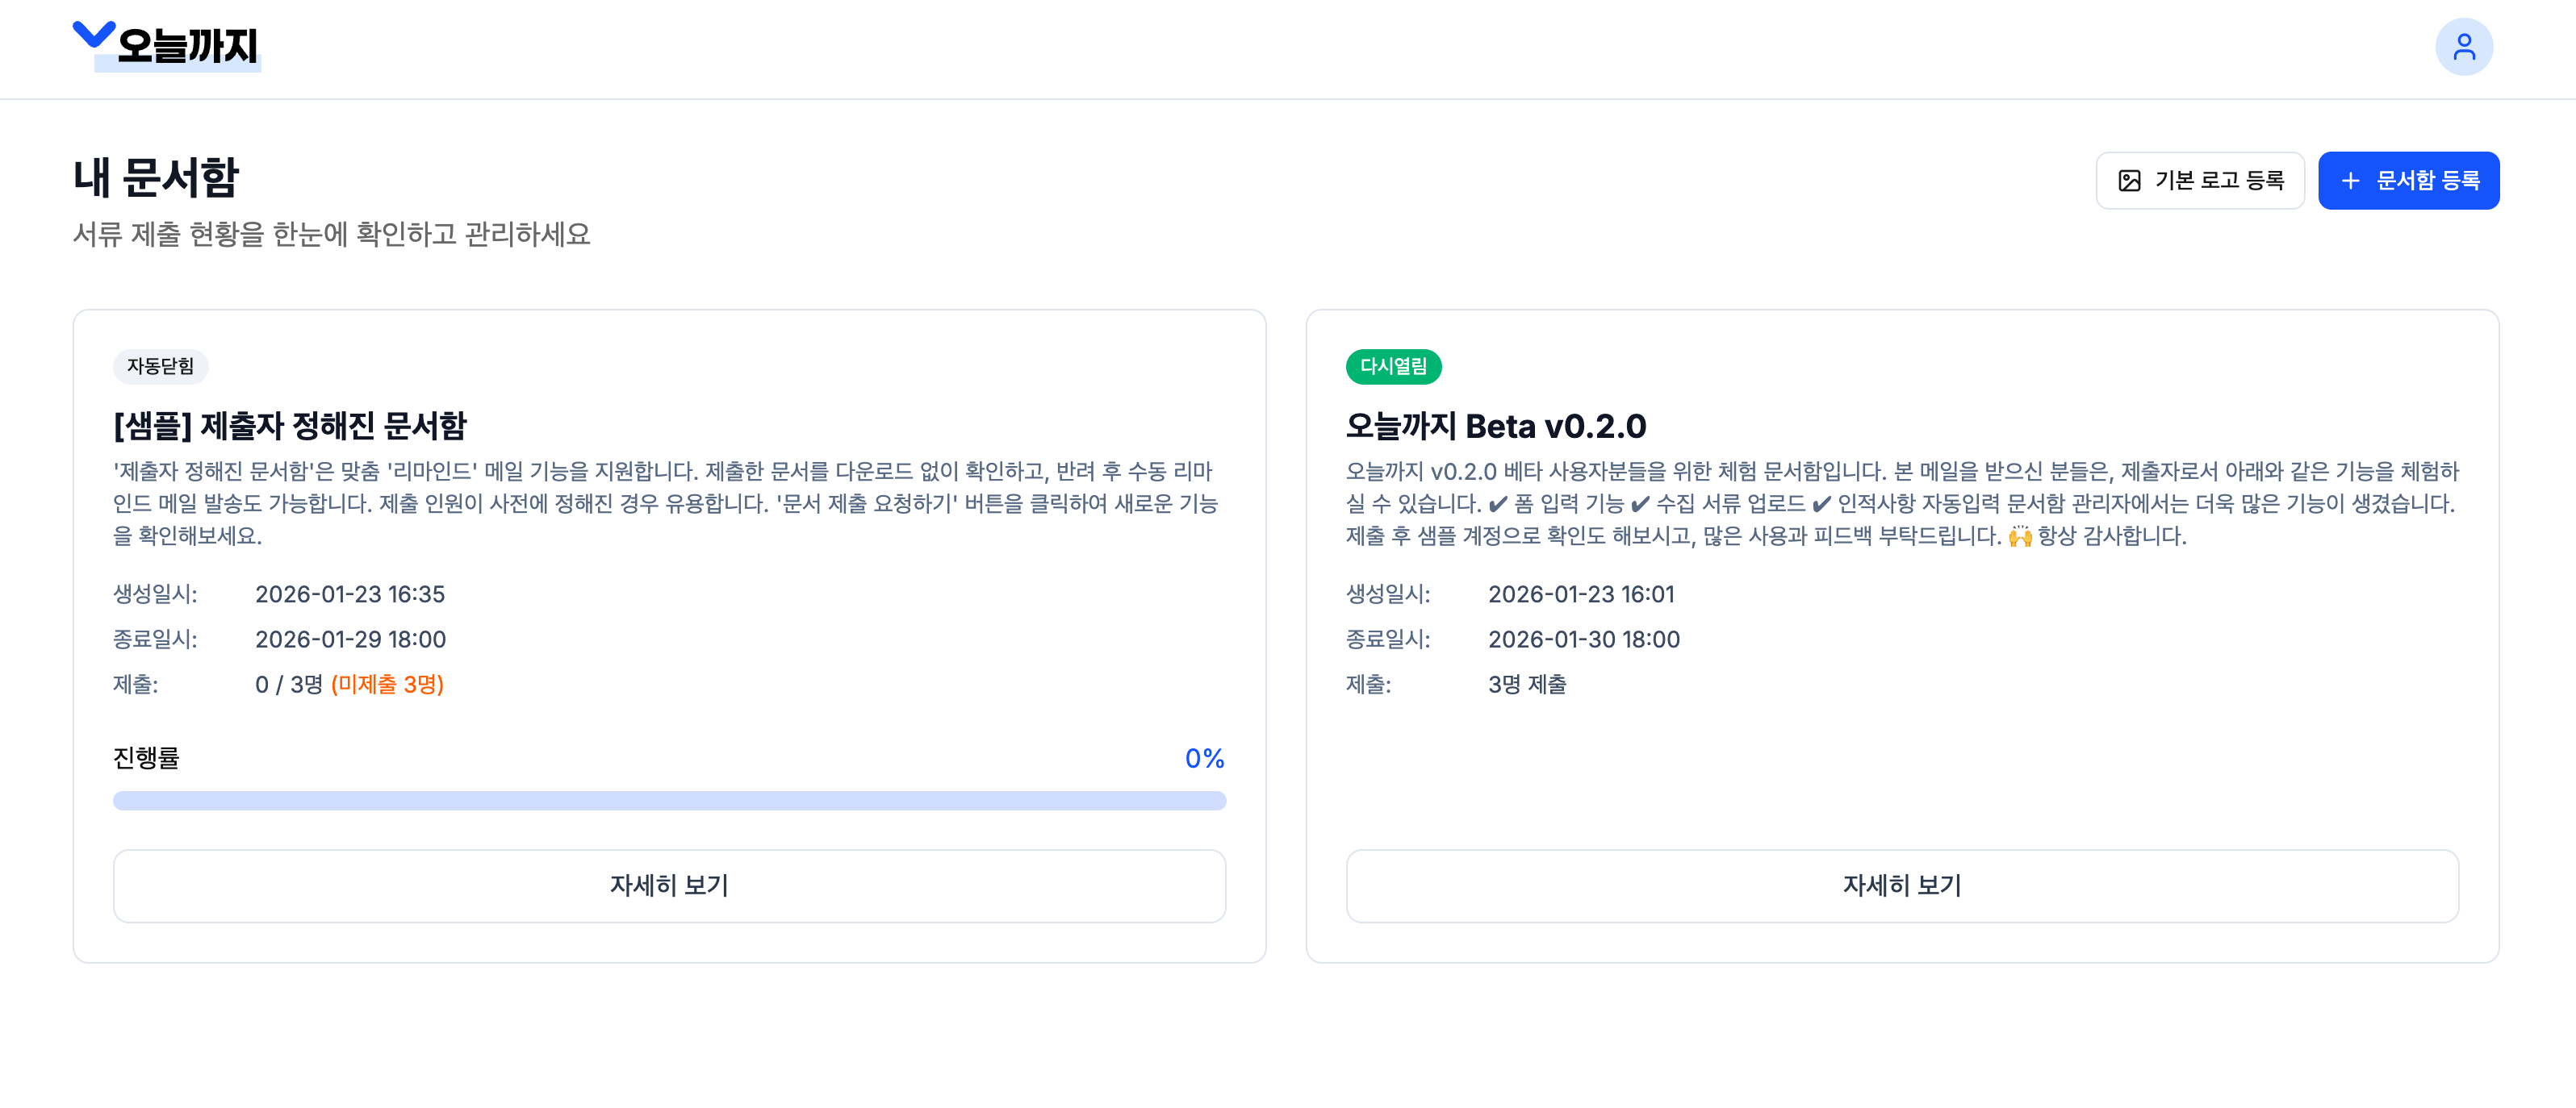2576x1108 pixels.
Task: Click the sample box description paragraph
Action: [668, 503]
